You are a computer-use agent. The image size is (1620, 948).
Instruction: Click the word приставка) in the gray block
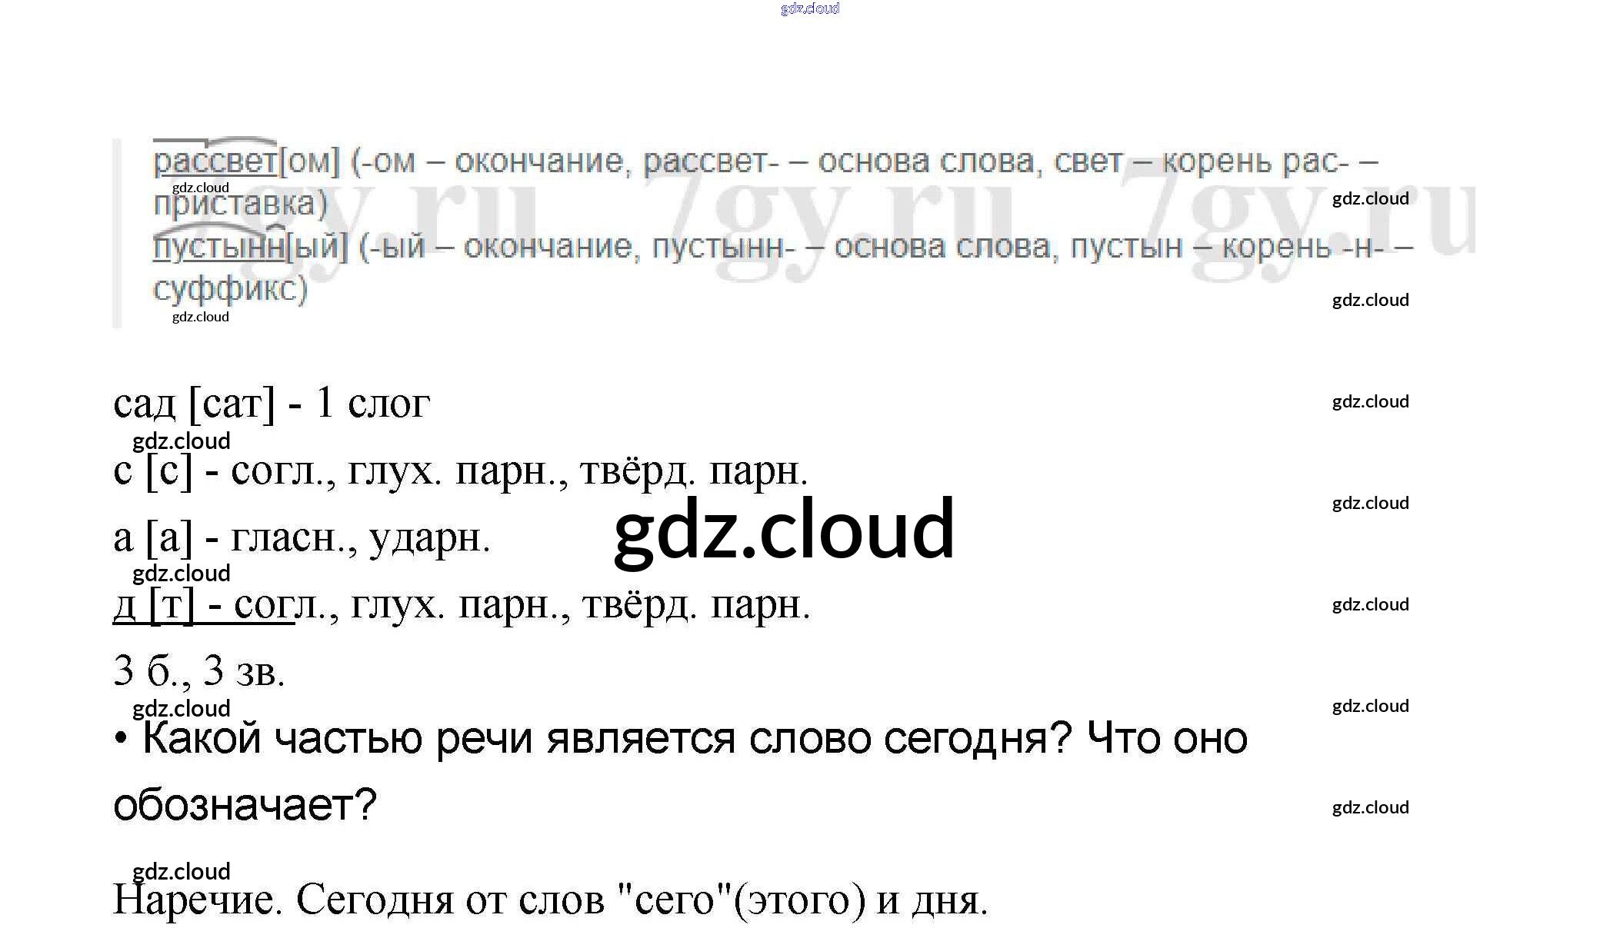[x=240, y=204]
